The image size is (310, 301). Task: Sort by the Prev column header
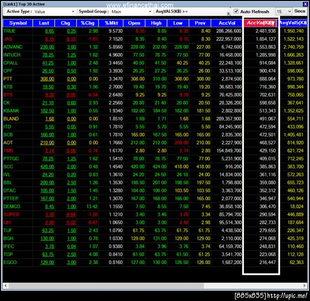[200, 23]
